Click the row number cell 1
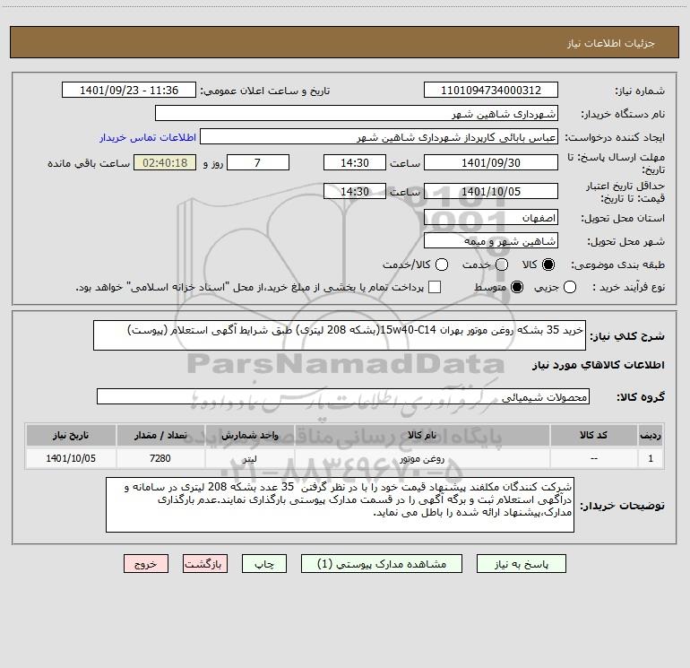690x668 pixels. coord(651,458)
